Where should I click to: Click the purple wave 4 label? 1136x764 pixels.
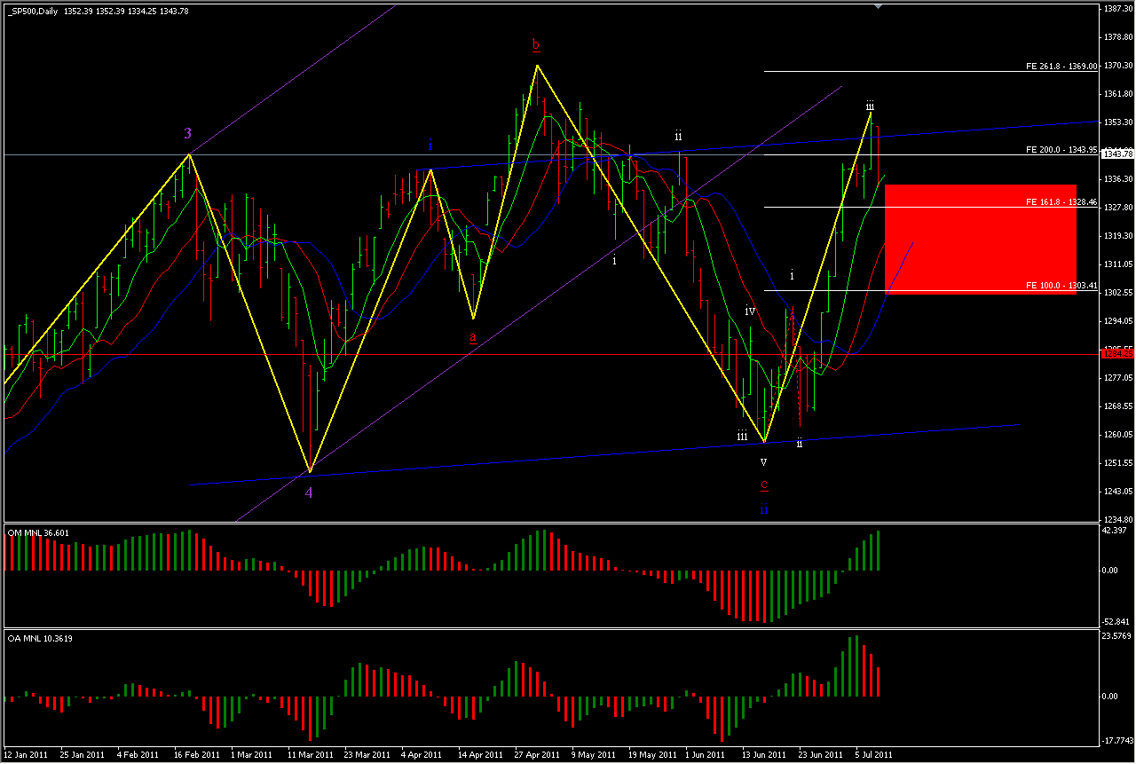click(309, 493)
